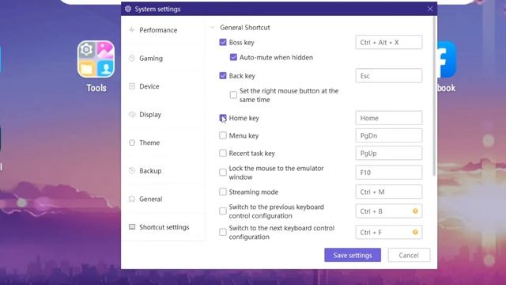Viewport: 506px width, 285px height.
Task: Close the System settings dialog
Action: (430, 9)
